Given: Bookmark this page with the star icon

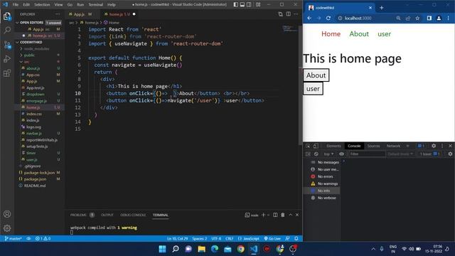Looking at the screenshot, I should pos(417,18).
